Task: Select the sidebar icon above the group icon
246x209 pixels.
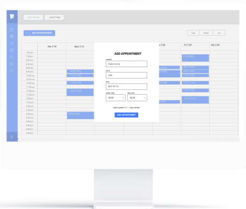Action: tap(12, 50)
